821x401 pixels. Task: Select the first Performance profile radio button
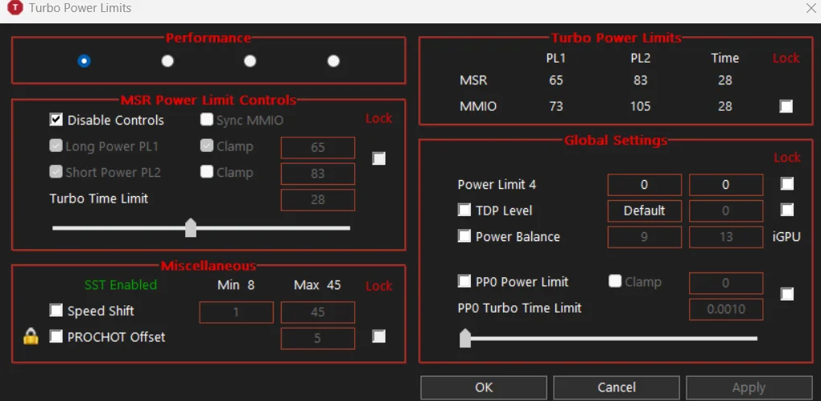(84, 61)
